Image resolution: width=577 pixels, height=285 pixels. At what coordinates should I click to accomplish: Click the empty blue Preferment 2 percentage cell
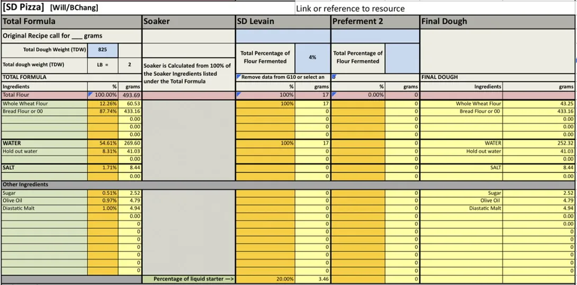point(402,57)
